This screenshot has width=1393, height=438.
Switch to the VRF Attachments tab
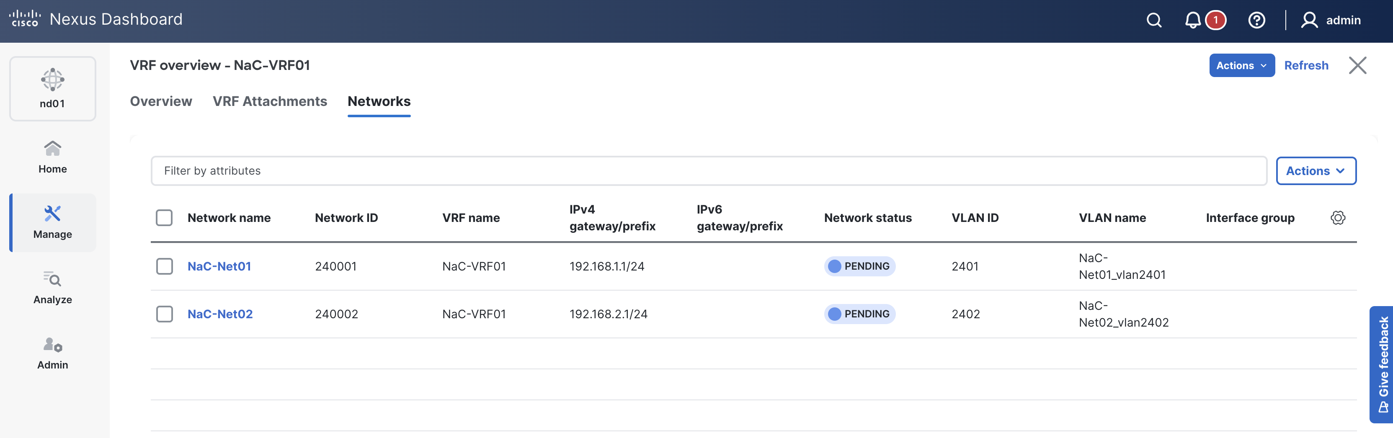click(x=270, y=101)
